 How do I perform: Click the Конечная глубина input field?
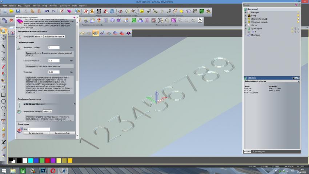53,61
